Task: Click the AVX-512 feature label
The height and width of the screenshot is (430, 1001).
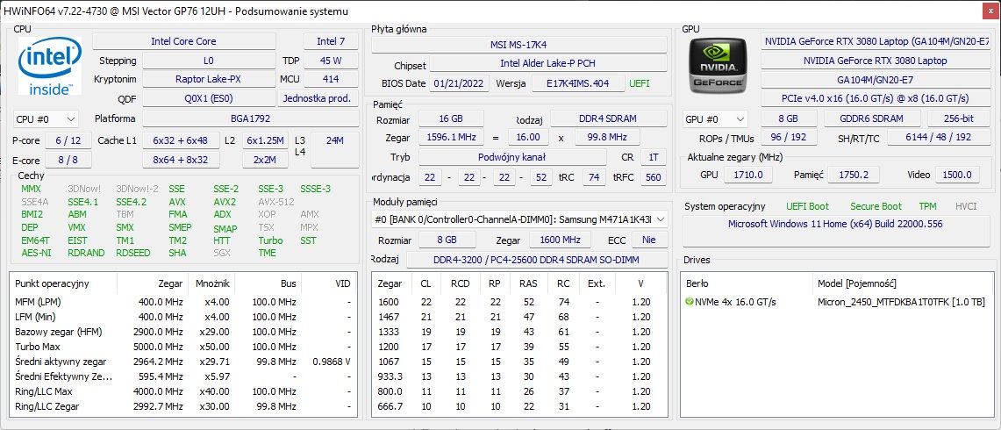Action: click(x=276, y=202)
